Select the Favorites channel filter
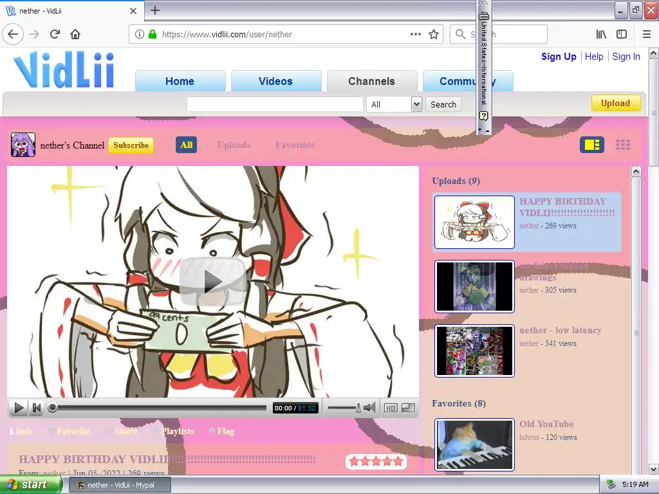Viewport: 659px width, 494px height. click(x=295, y=145)
